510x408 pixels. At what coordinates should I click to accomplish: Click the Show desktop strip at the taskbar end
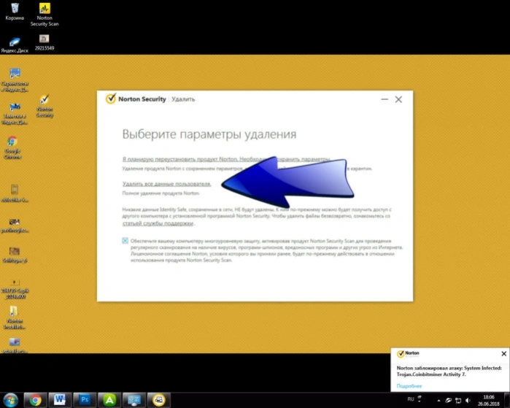[507, 400]
